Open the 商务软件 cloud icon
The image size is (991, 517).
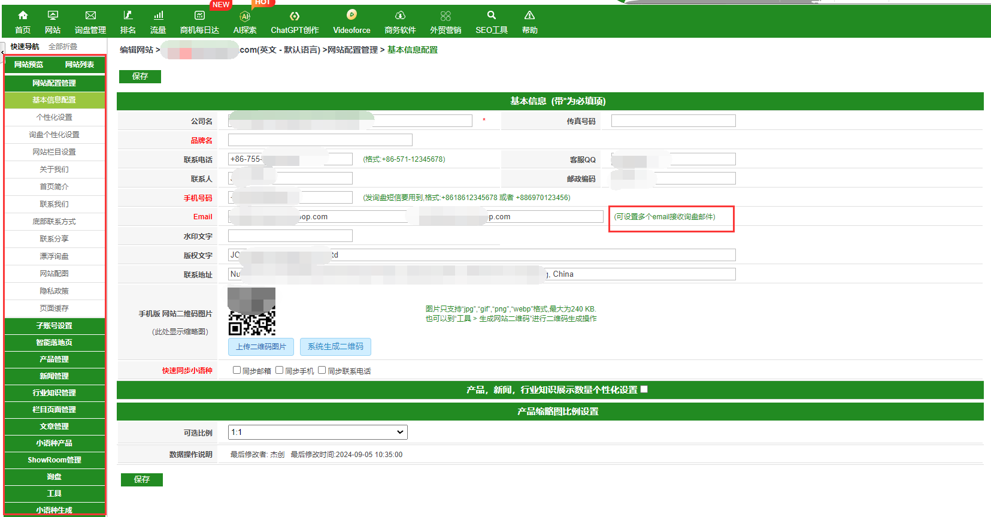pyautogui.click(x=400, y=16)
